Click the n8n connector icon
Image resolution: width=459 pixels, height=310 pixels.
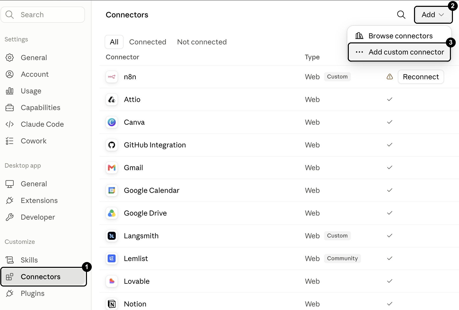[x=112, y=77]
